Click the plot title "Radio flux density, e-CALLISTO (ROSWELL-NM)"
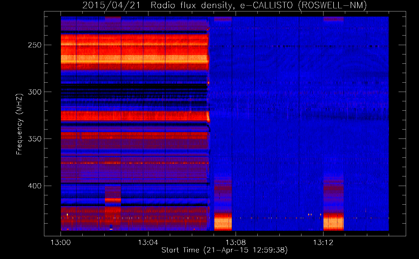This screenshot has width=419, height=259. (259, 5)
